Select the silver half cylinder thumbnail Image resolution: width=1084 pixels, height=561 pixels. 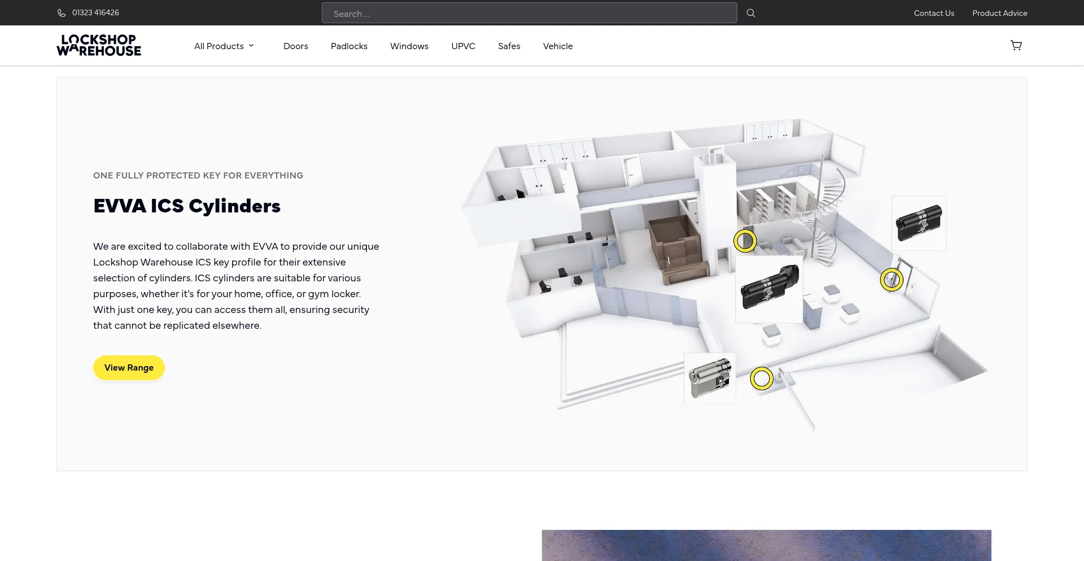(710, 379)
